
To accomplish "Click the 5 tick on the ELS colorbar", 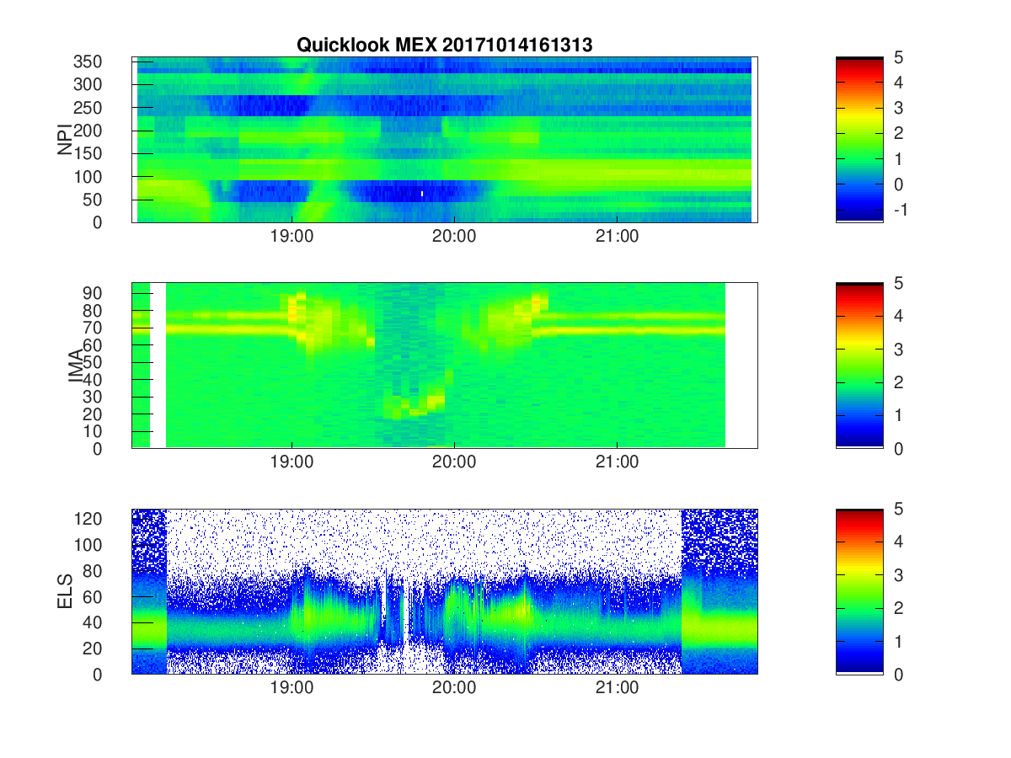I will [898, 509].
